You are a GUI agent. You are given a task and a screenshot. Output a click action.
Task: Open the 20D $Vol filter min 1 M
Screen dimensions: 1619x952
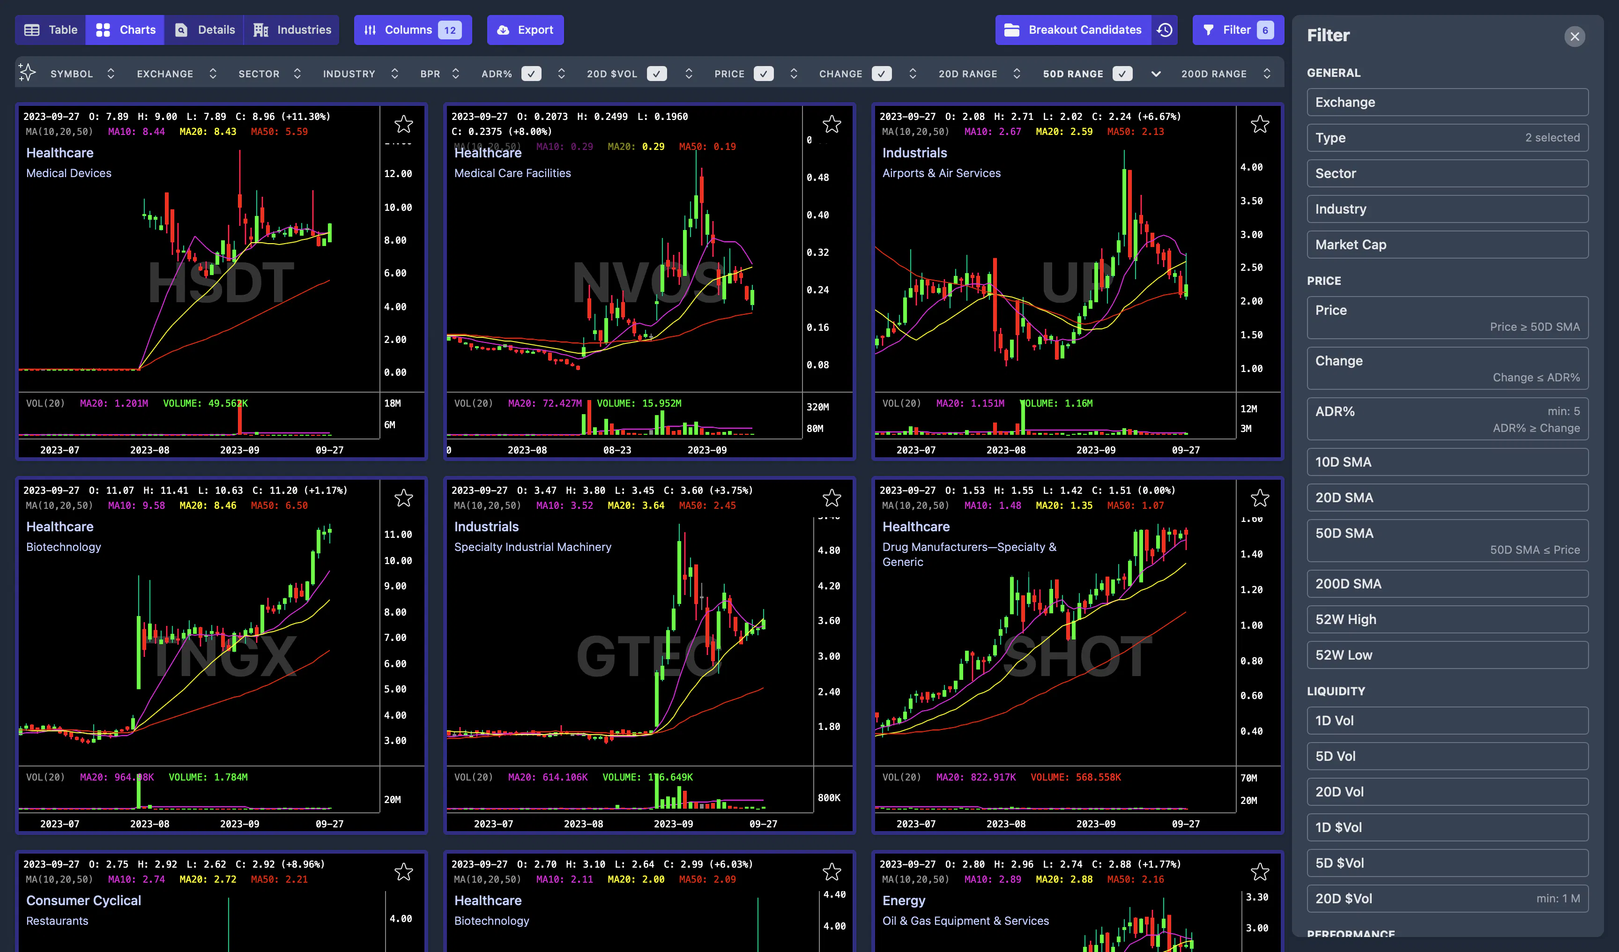(x=1448, y=899)
